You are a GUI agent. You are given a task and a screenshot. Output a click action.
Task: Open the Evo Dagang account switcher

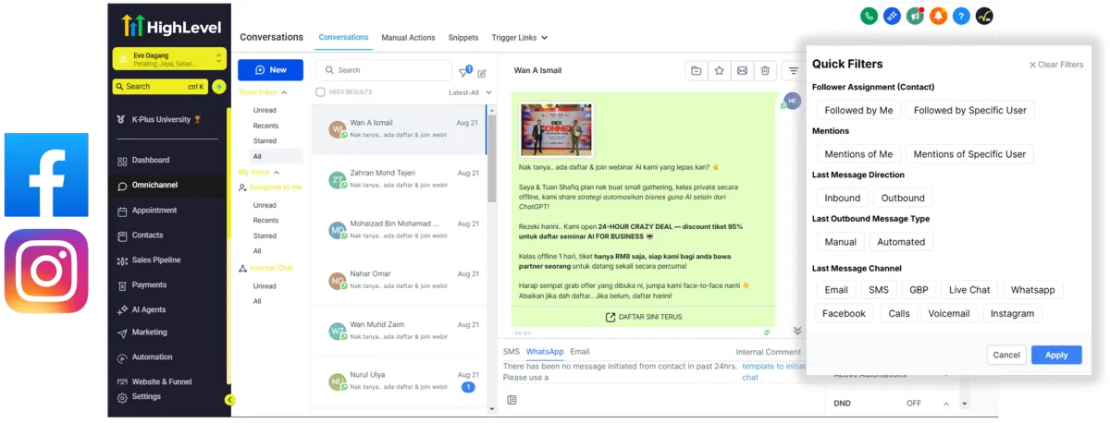[170, 59]
